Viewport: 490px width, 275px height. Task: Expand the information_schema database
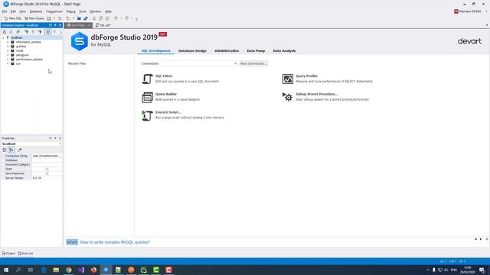(x=8, y=42)
